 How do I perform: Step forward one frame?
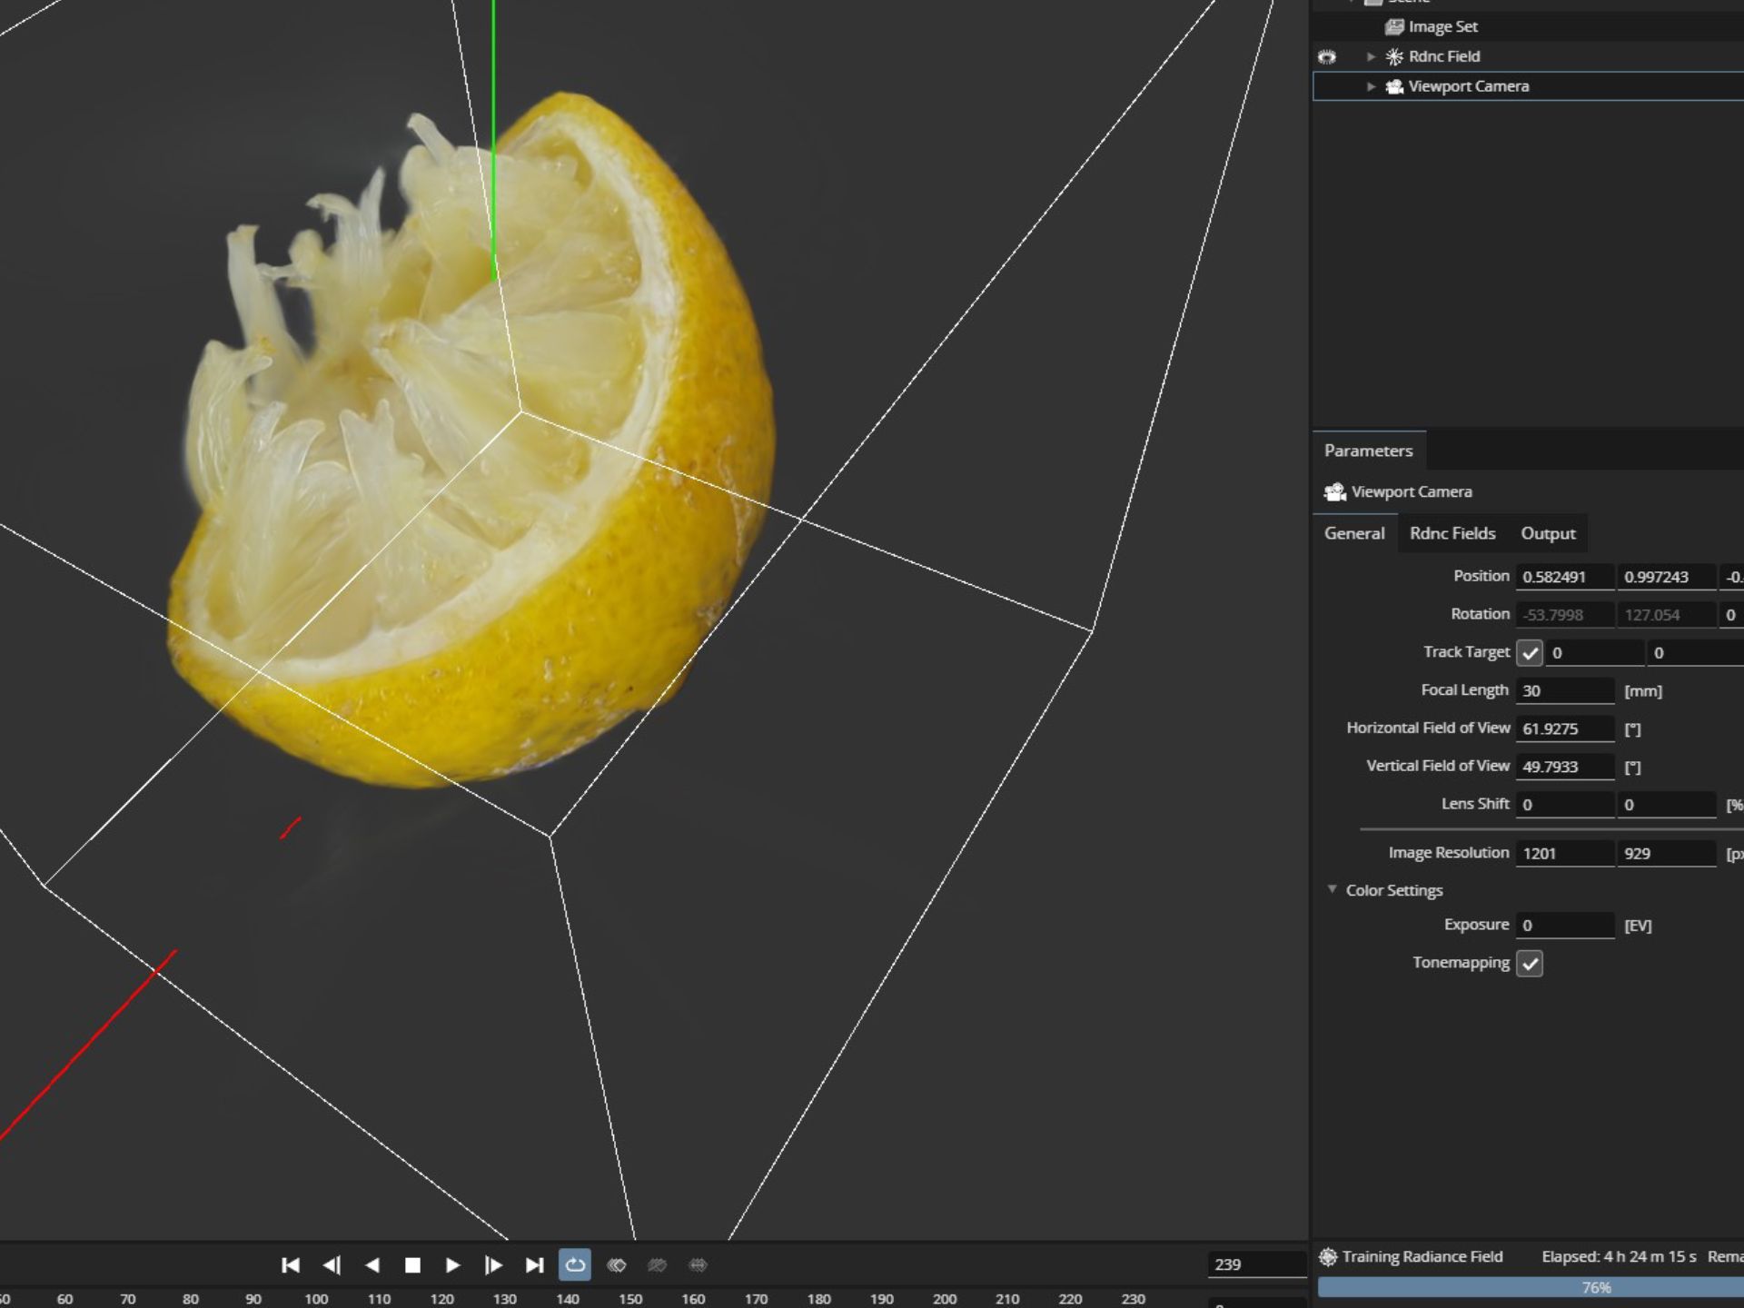coord(493,1264)
